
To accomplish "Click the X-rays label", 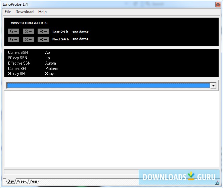I will point(50,74).
